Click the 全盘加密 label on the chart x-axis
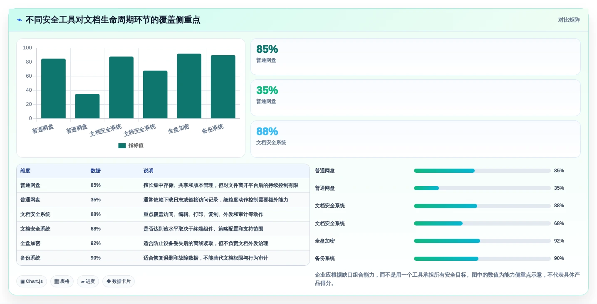The image size is (597, 304). click(x=178, y=129)
